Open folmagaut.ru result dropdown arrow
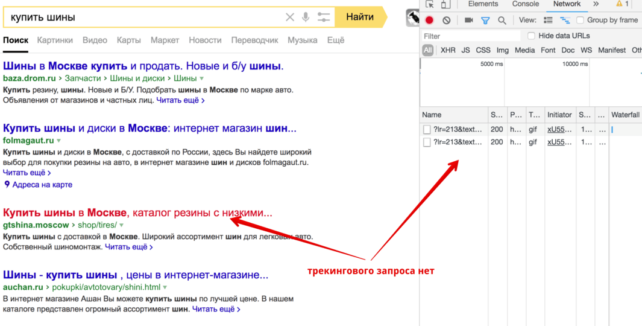 (x=58, y=141)
